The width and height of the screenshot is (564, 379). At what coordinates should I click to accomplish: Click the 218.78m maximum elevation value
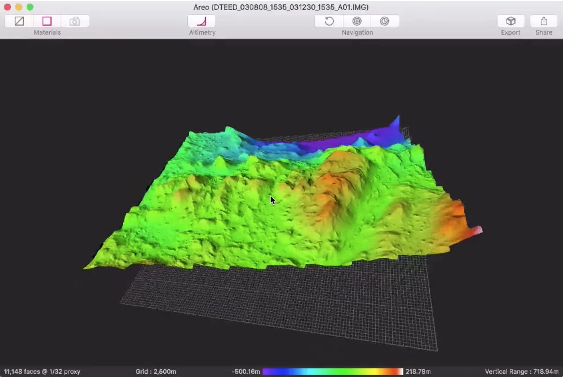(x=418, y=372)
